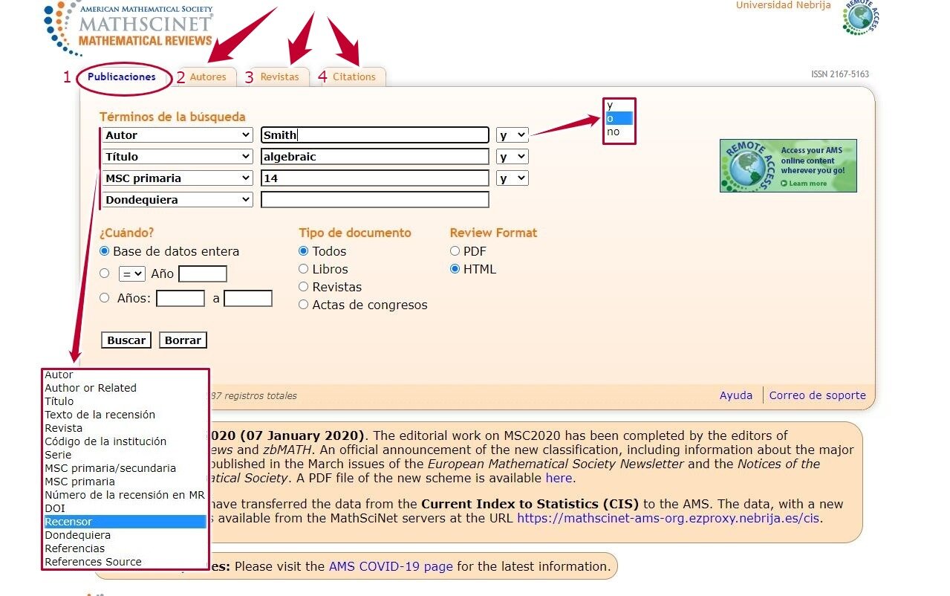Select Autor in the field list

coord(125,375)
